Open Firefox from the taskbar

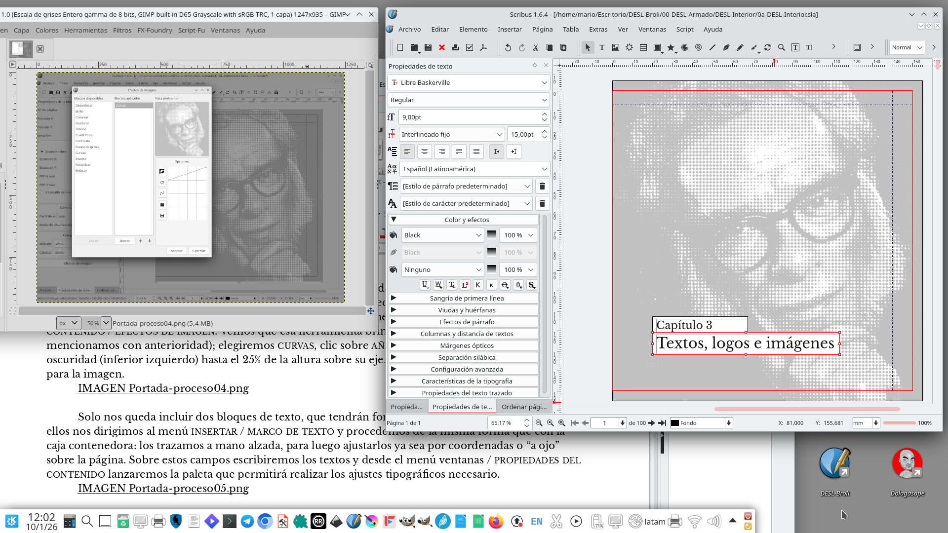496,521
